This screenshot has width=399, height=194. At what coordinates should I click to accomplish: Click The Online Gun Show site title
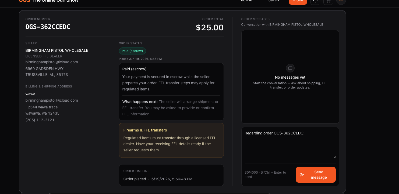tap(55, 1)
